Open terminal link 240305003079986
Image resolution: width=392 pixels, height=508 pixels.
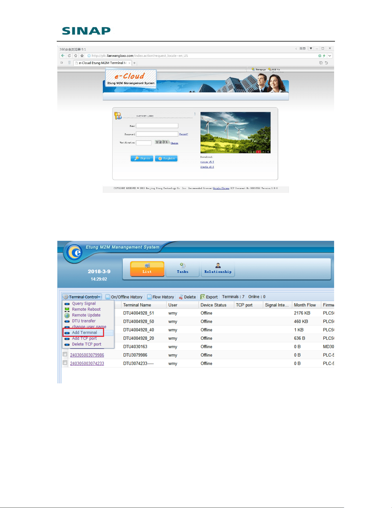[87, 355]
